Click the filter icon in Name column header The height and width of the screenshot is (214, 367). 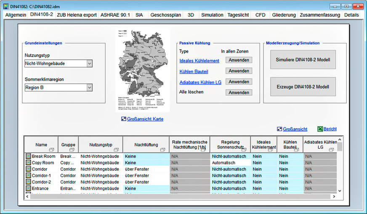coord(51,149)
